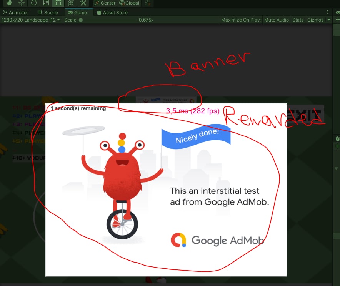340x286 pixels.
Task: Select the Rect transform tool
Action: pos(58,3)
